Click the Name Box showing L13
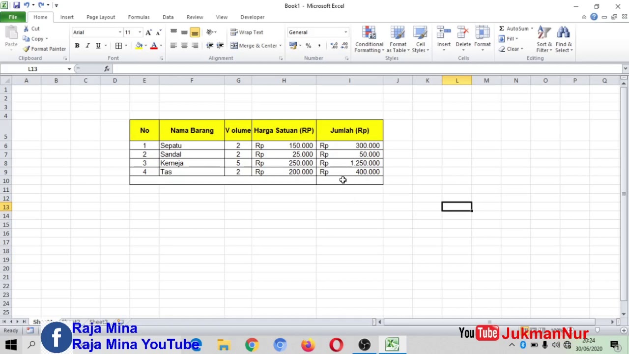The height and width of the screenshot is (354, 629). coord(32,69)
